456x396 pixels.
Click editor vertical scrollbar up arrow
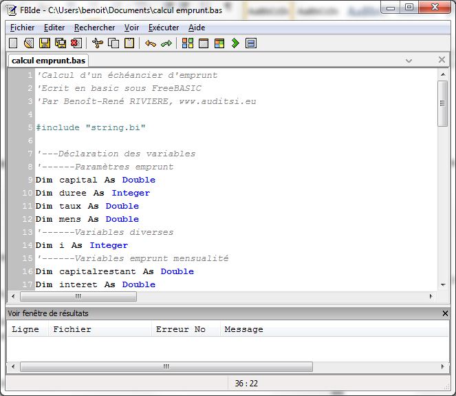coord(443,74)
